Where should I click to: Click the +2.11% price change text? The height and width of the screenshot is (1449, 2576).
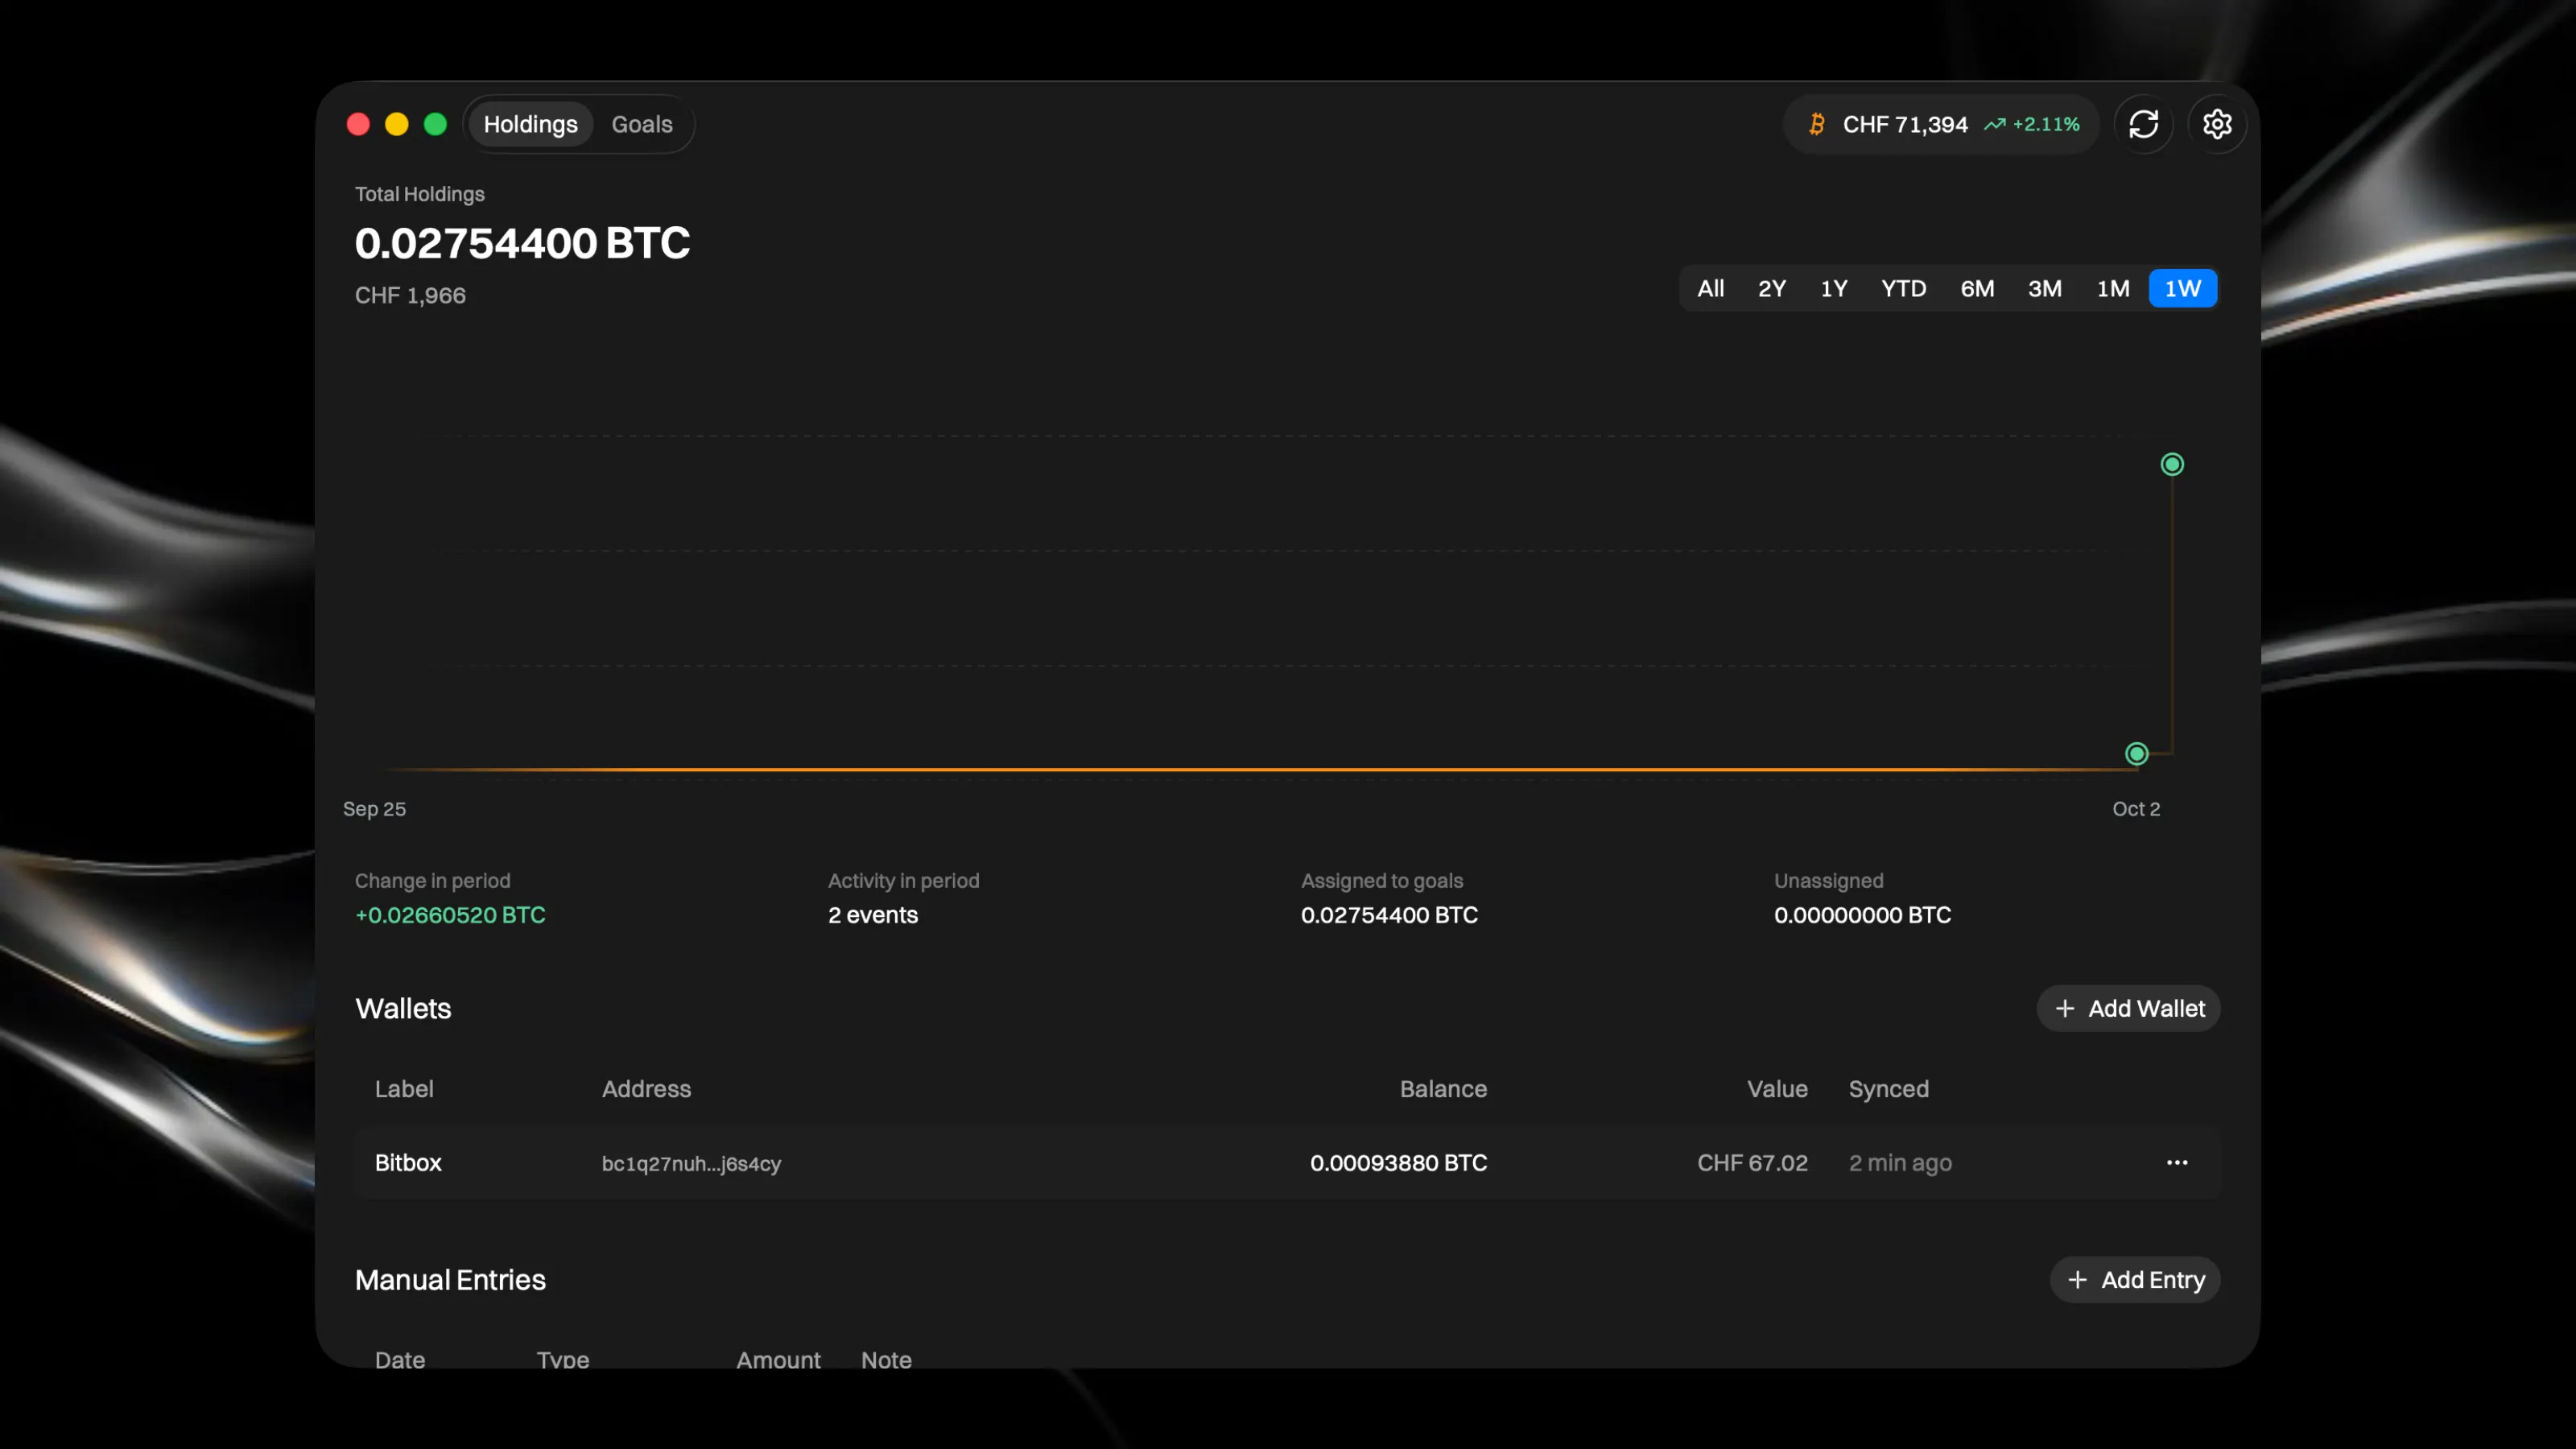(x=2046, y=124)
